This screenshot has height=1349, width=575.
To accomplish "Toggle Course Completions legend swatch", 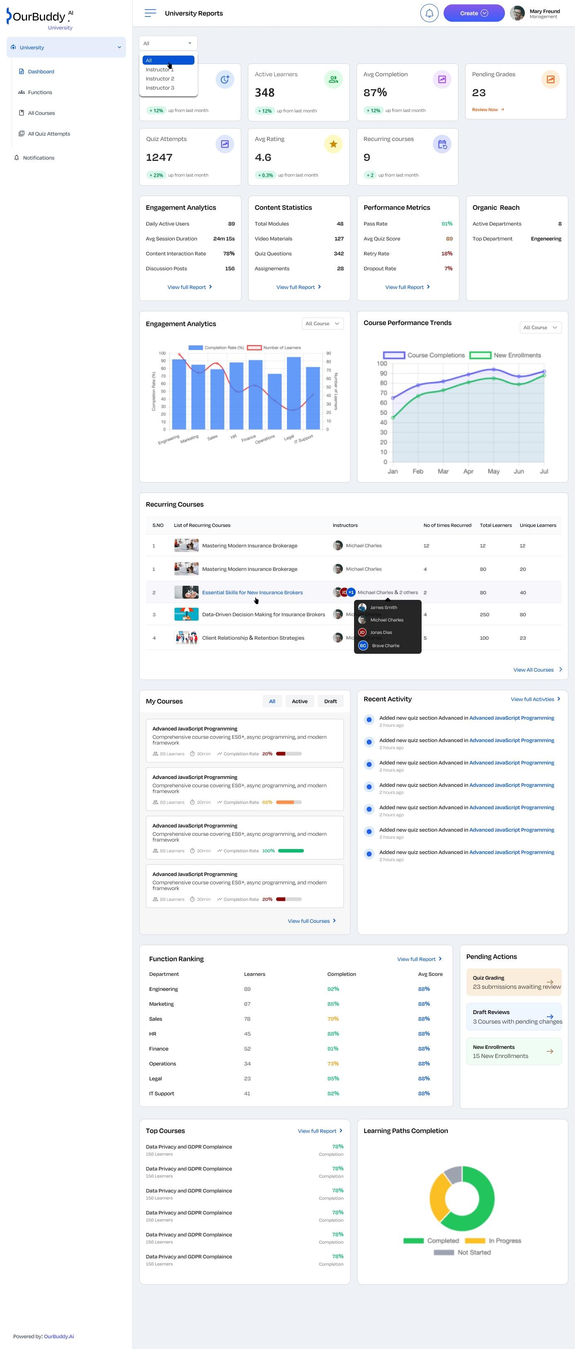I will click(394, 355).
